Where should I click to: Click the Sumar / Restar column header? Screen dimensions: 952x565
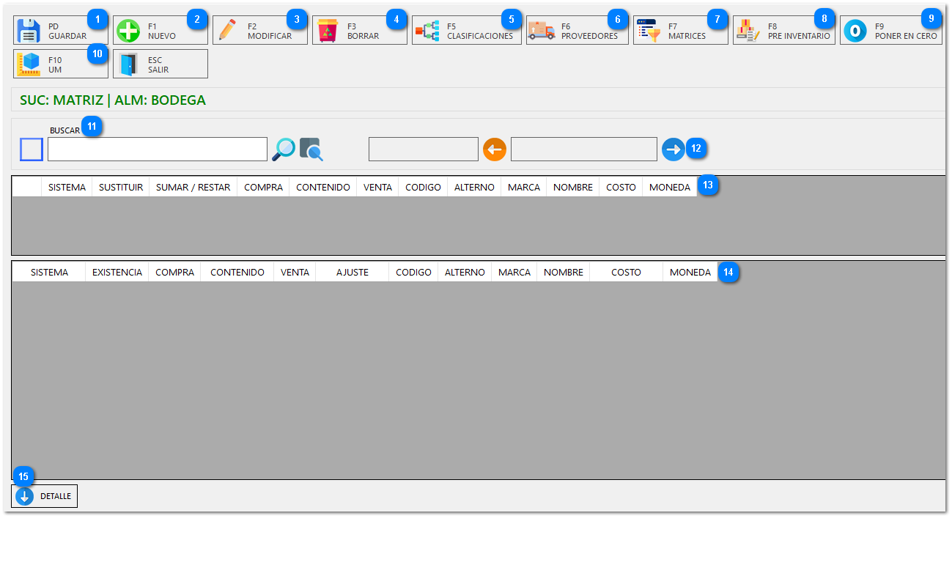(193, 187)
